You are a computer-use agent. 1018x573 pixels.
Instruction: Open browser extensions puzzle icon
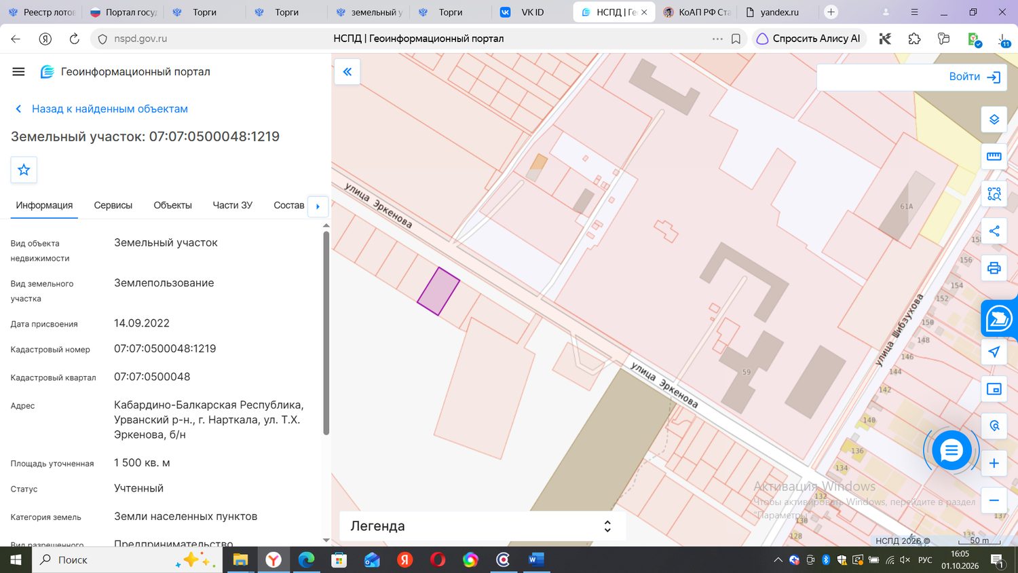tap(914, 39)
